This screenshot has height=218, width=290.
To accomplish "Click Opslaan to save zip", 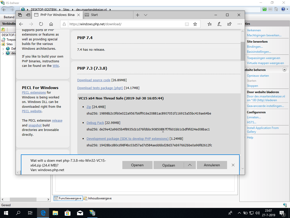I will (168, 165).
